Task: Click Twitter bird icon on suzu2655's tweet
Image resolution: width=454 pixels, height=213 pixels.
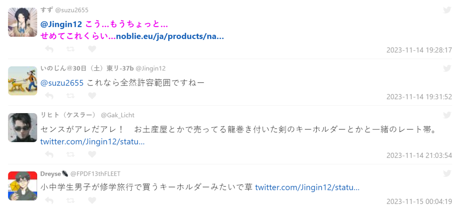Action: click(447, 10)
